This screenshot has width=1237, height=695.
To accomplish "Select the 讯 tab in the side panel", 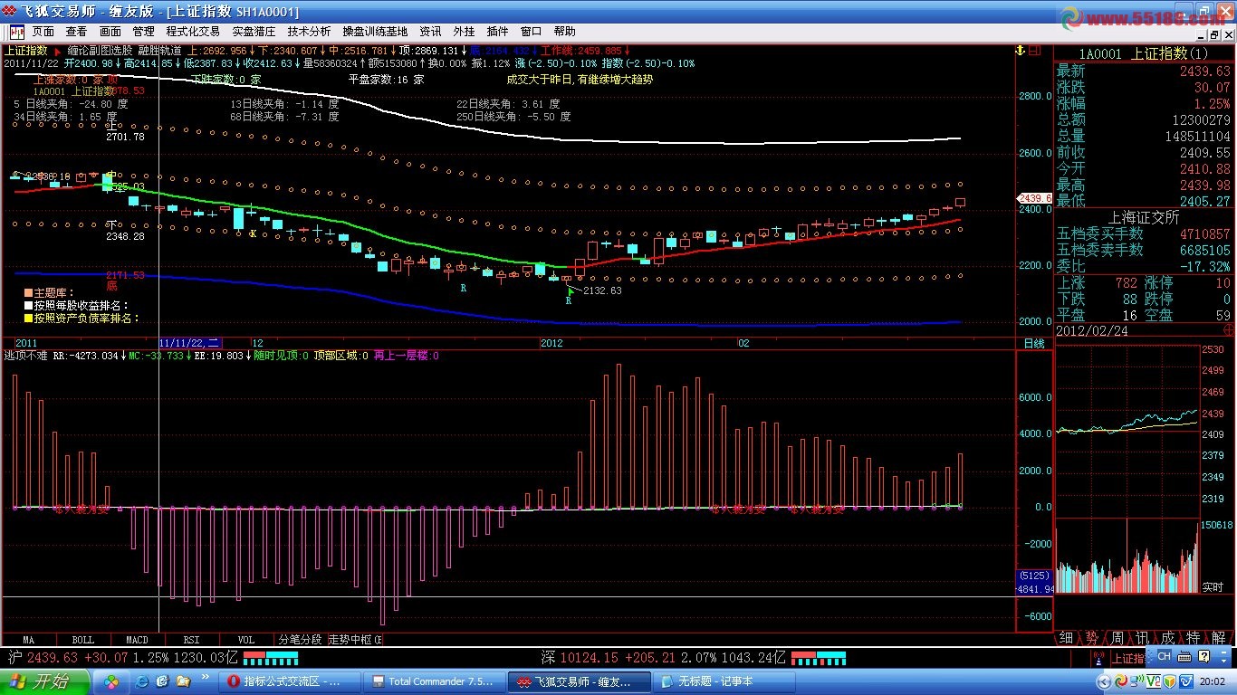I will (x=1142, y=637).
